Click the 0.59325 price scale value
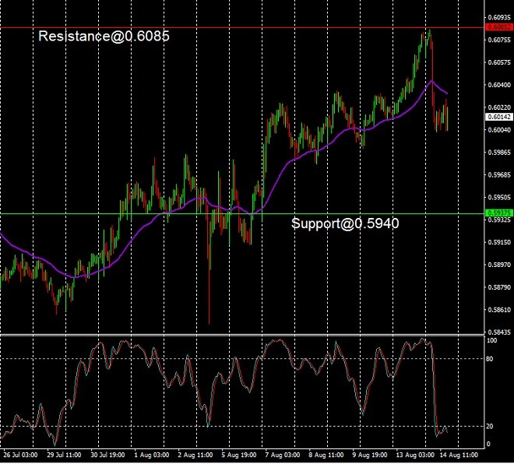 [x=499, y=220]
